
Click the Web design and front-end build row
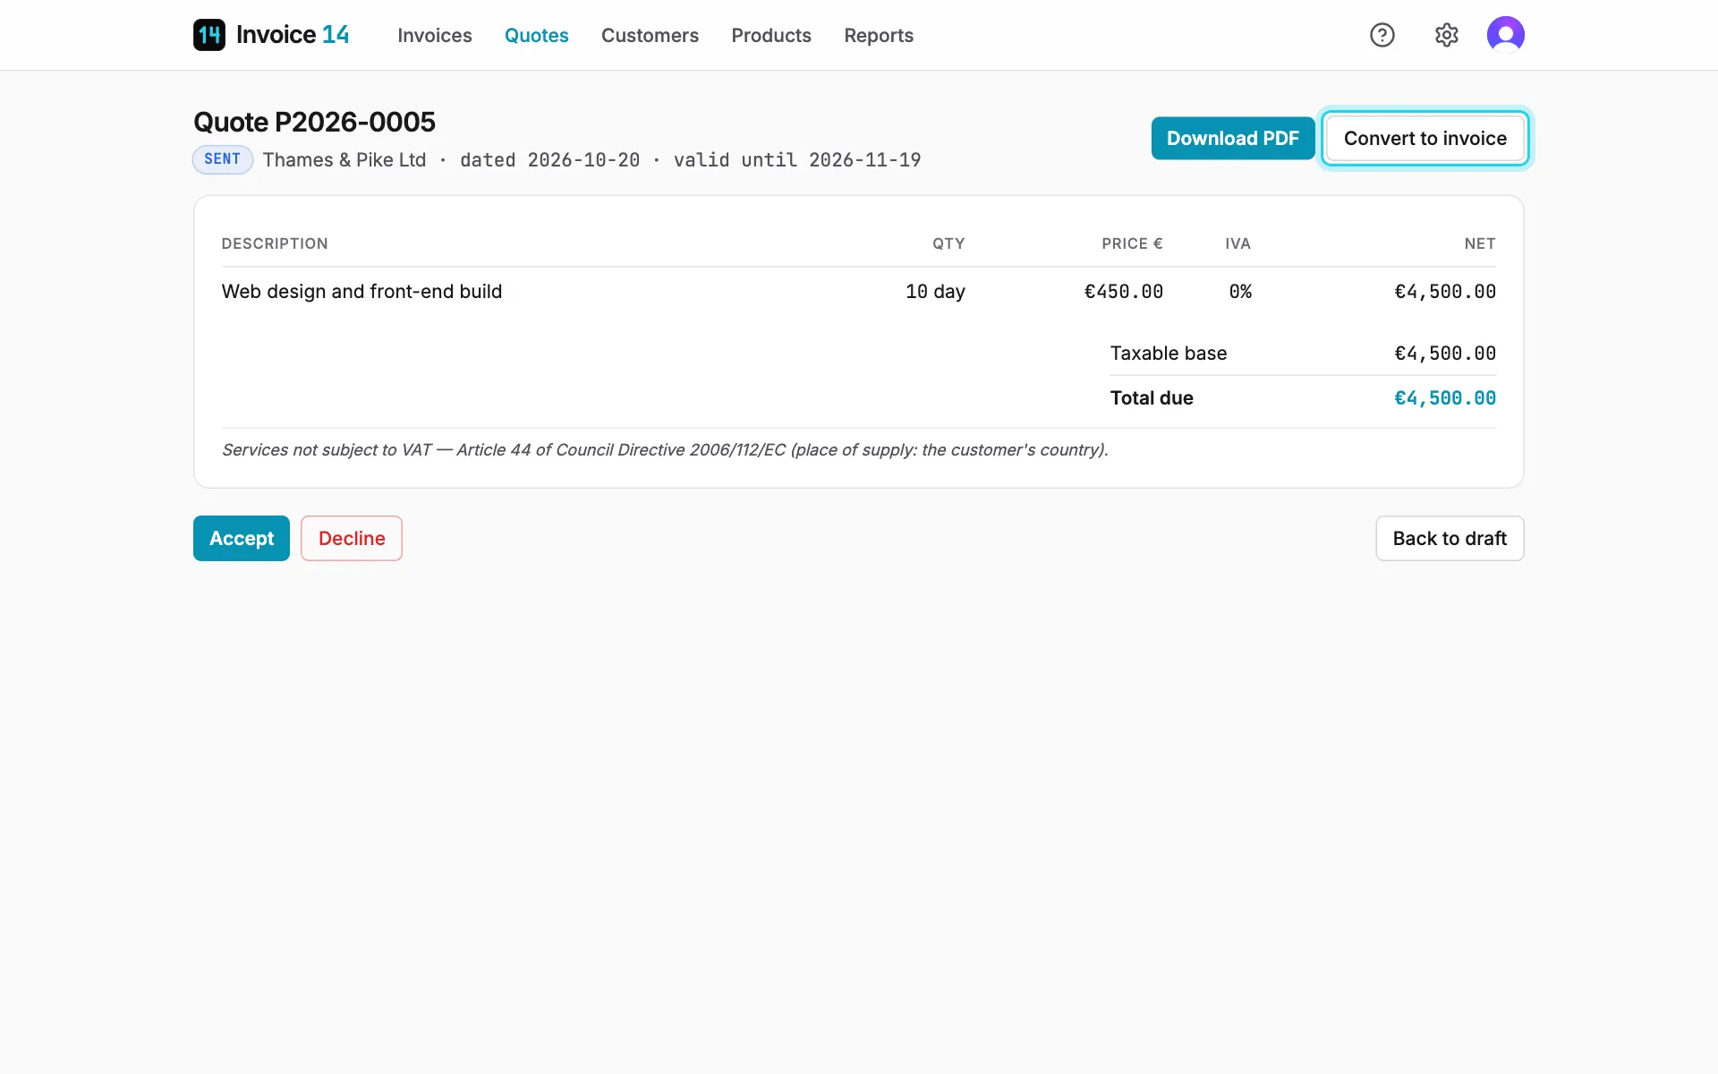tap(859, 292)
